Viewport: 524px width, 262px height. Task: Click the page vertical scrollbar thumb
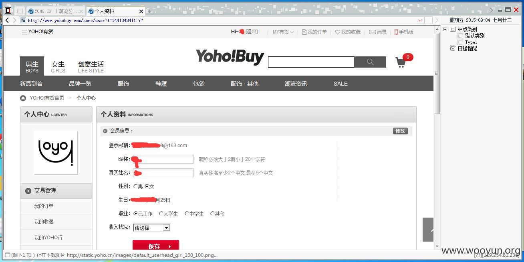437,73
